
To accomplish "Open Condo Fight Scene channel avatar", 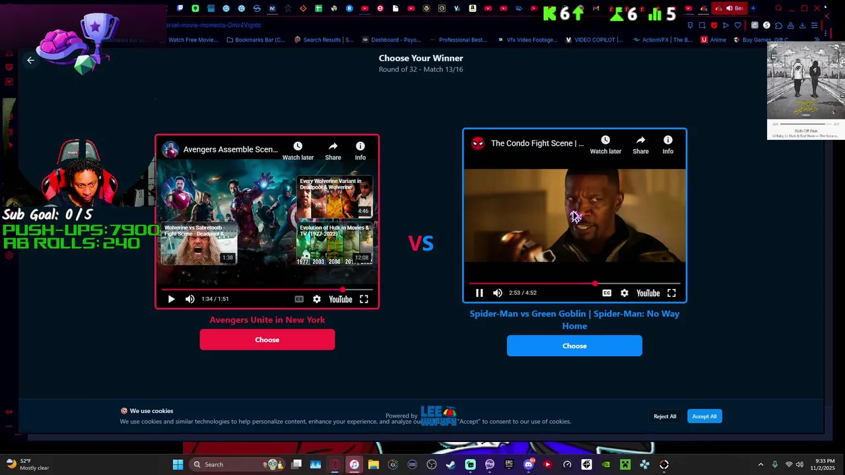I will click(x=478, y=143).
